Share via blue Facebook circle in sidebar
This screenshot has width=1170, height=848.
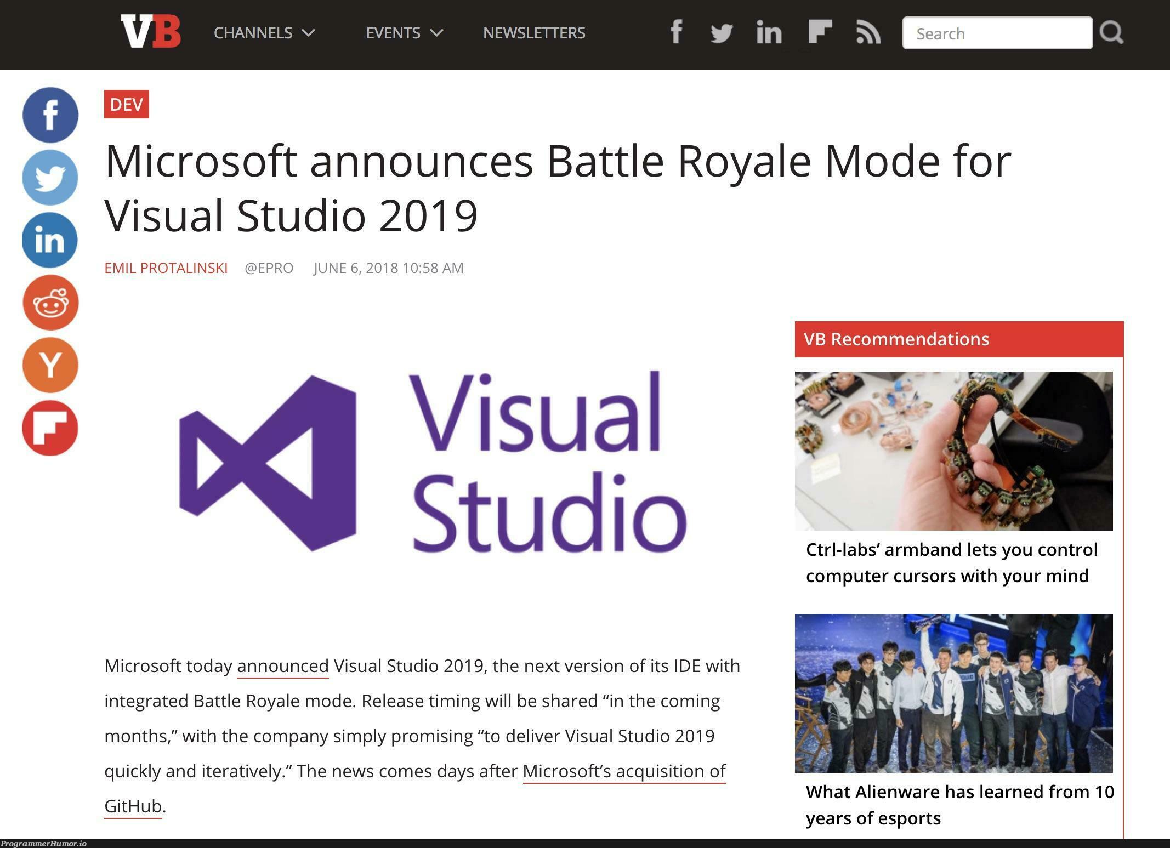coord(50,115)
